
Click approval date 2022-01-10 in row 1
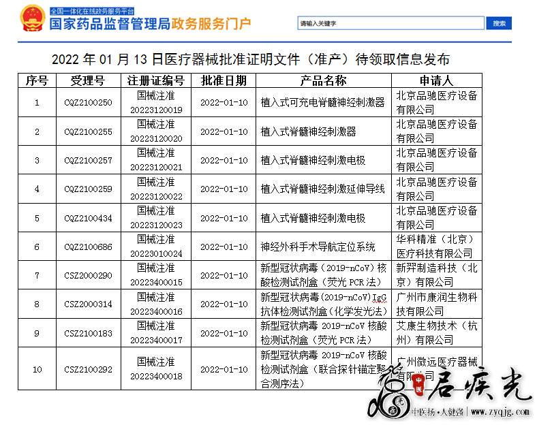[x=224, y=103]
